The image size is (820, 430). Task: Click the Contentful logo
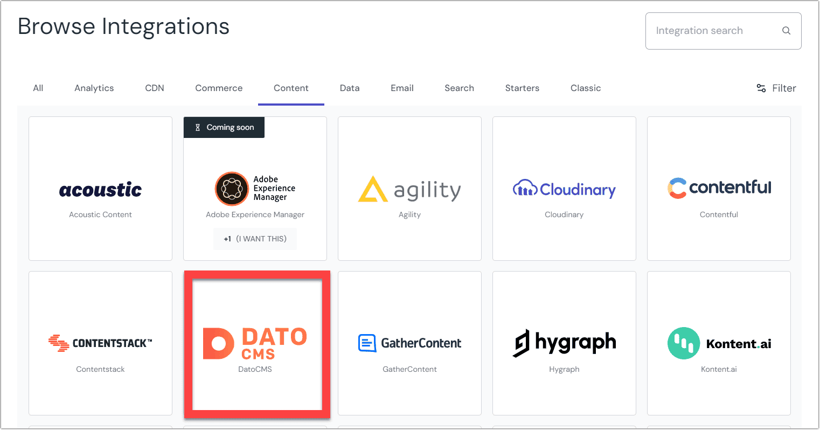(x=719, y=188)
